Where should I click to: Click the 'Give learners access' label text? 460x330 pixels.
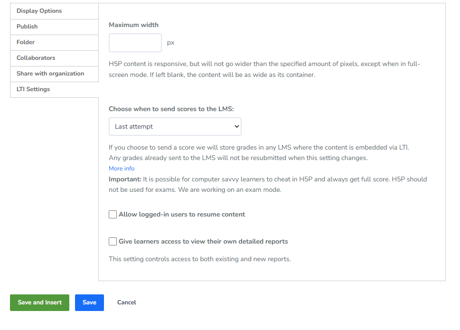click(x=203, y=242)
